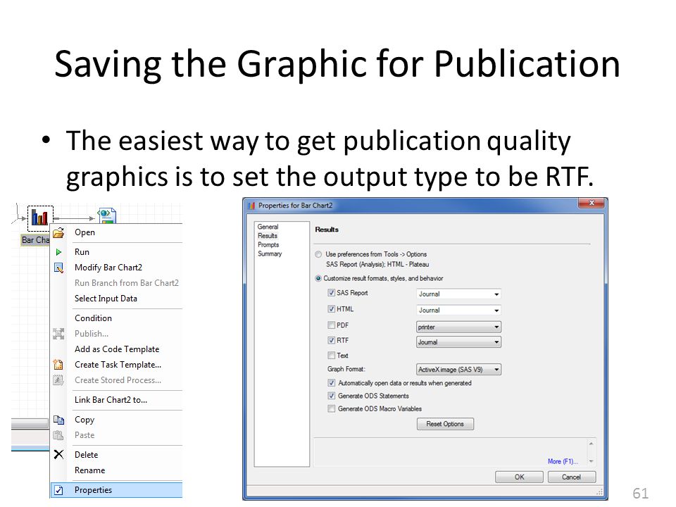Open the Graph Format ActiveX image dropdown
676x507 pixels.
click(458, 370)
